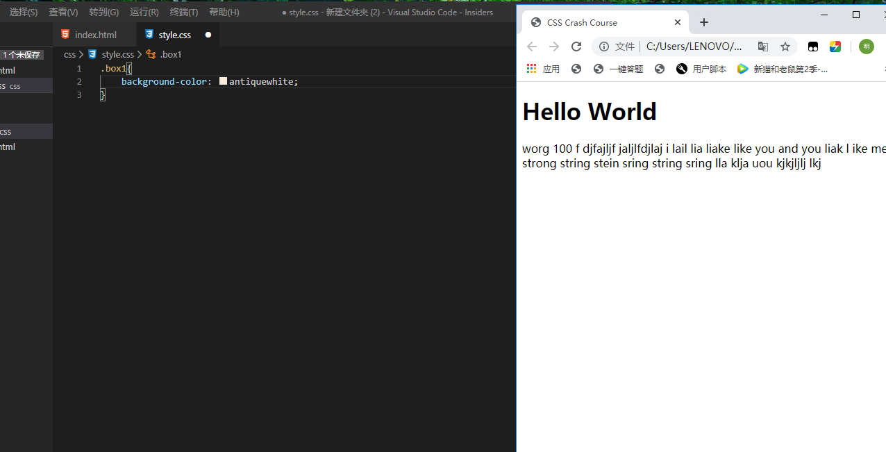Open the 新猫和老鼠第2季 bookmark

click(x=783, y=69)
